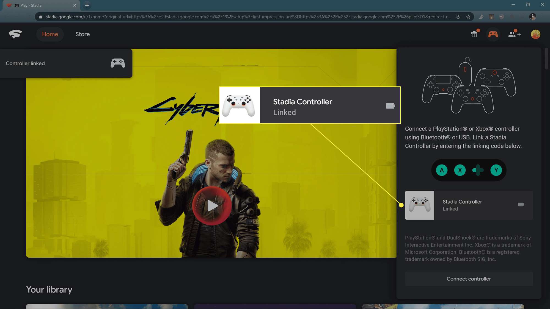Click the X linking code button
The image size is (550, 309).
[460, 170]
